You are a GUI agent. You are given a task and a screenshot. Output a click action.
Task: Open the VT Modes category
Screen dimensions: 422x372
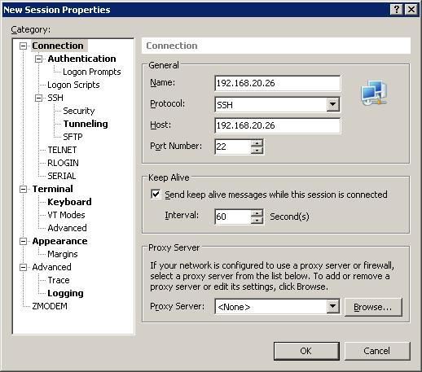[x=66, y=215]
